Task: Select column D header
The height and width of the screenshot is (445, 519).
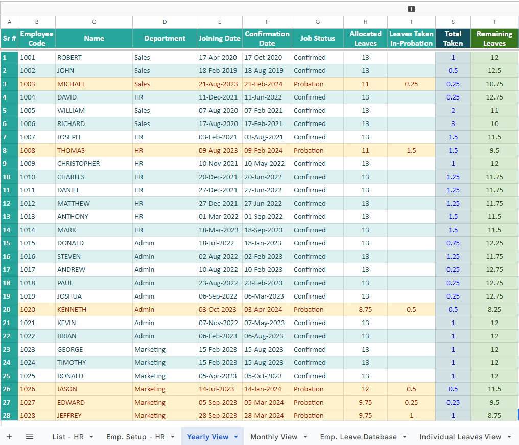Action: (x=164, y=22)
